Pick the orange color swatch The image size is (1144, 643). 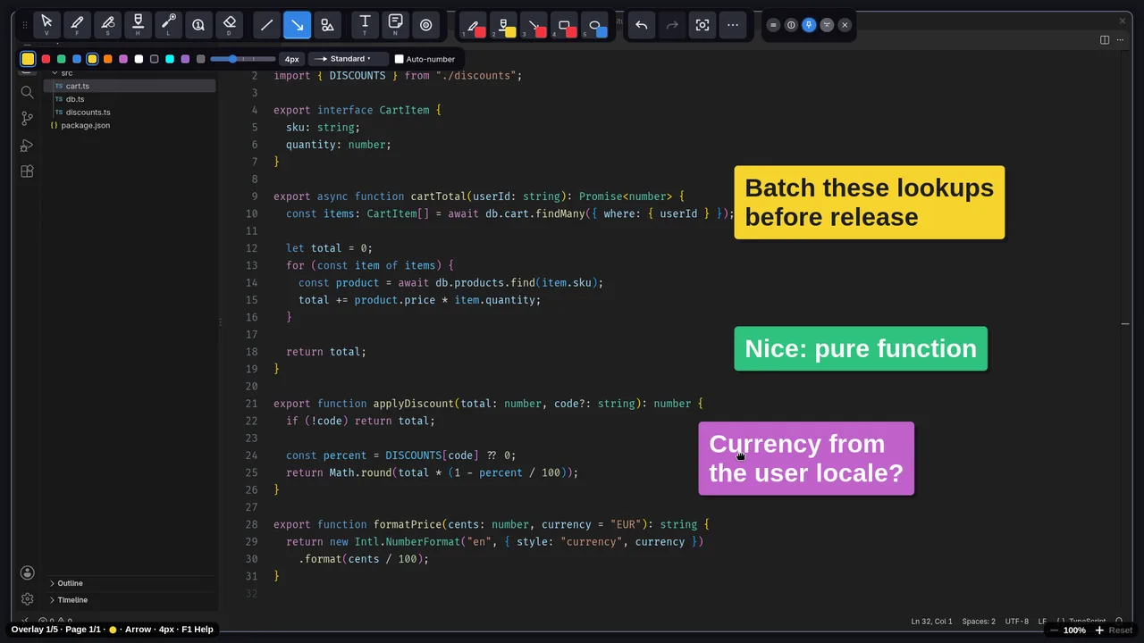(x=108, y=59)
